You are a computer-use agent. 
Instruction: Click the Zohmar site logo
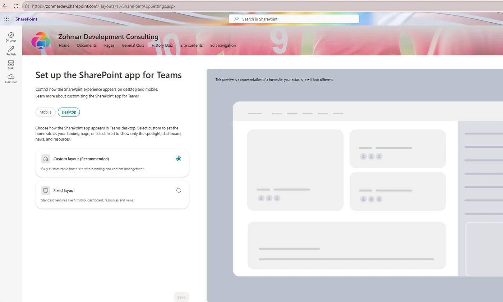(x=40, y=40)
